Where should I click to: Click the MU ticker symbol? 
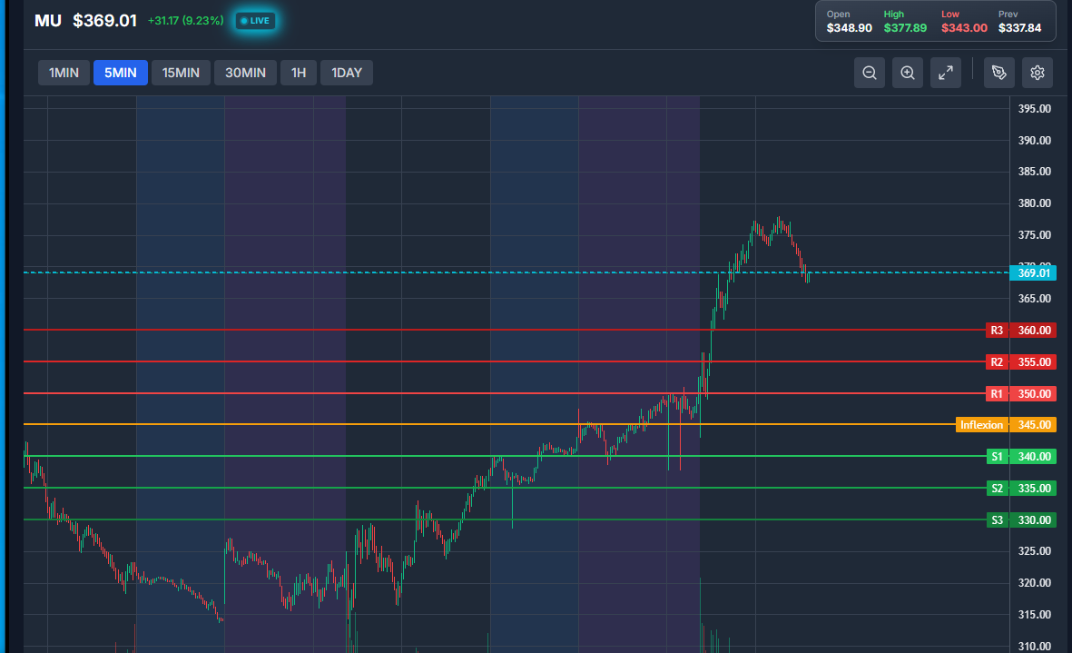coord(48,21)
